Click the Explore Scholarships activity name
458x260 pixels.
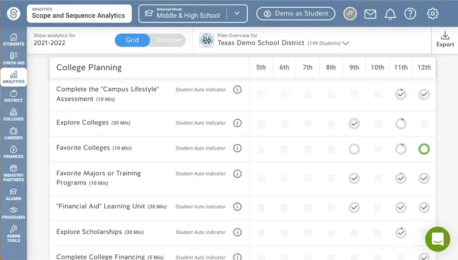pos(89,232)
